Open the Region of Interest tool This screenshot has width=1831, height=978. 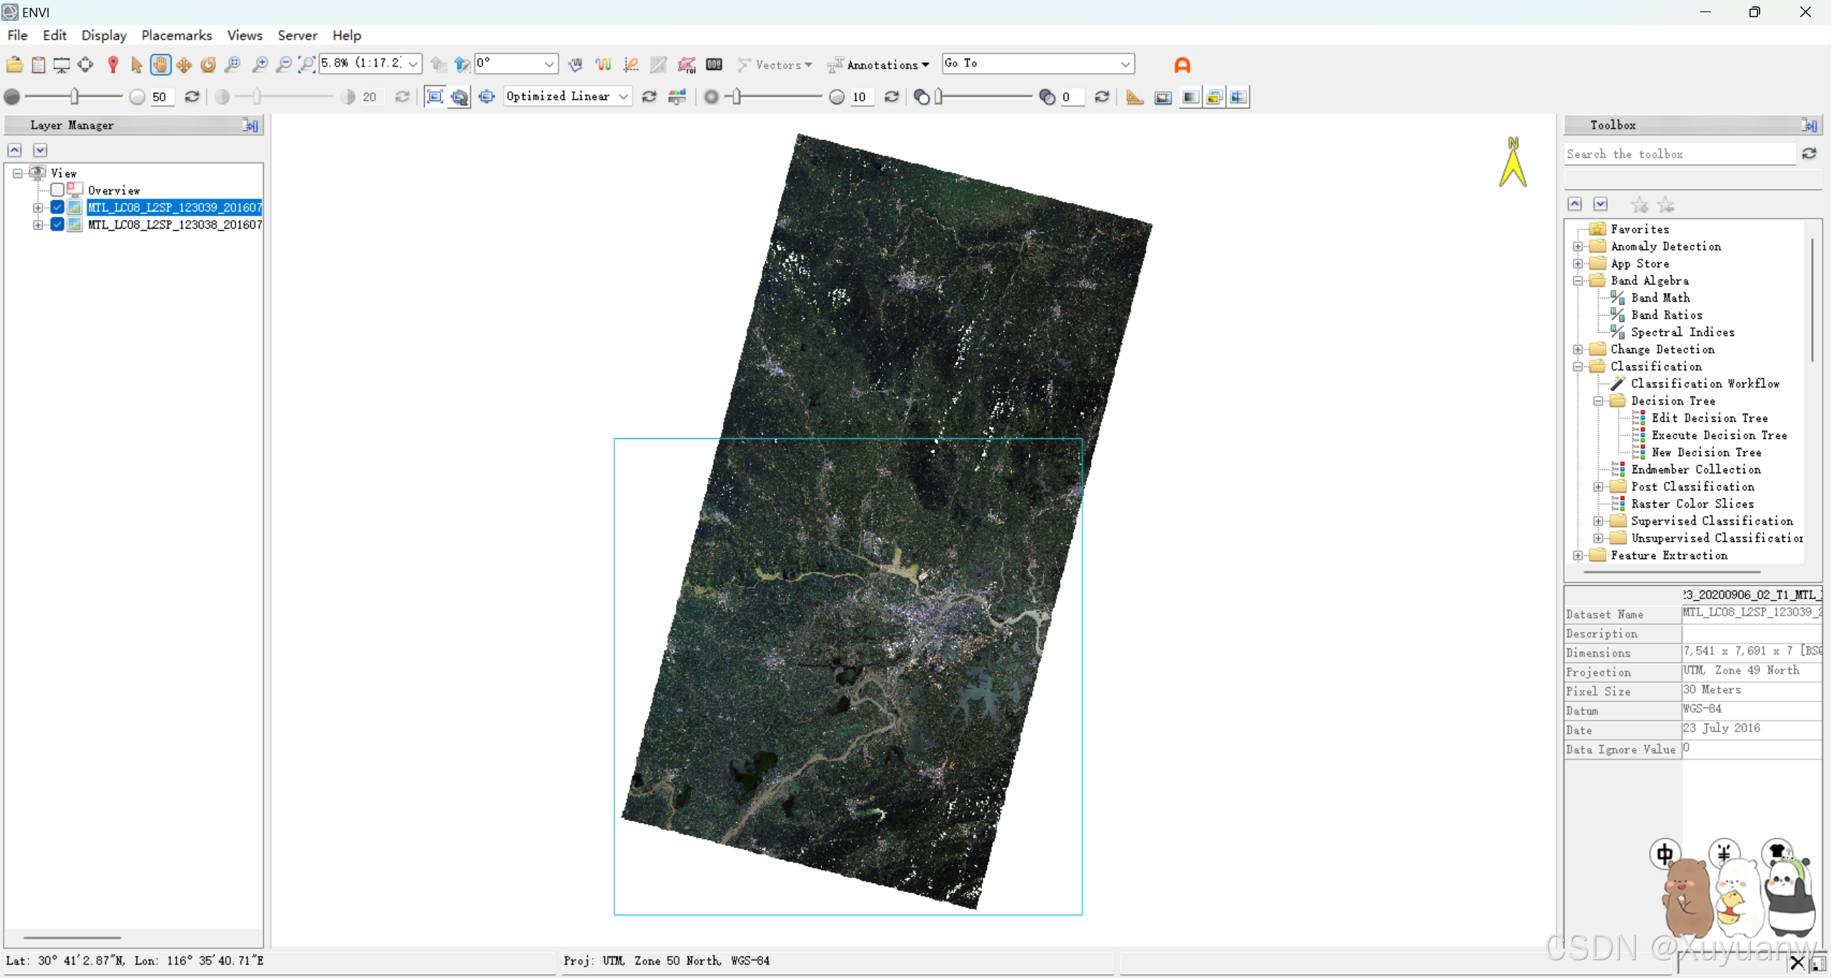(687, 65)
